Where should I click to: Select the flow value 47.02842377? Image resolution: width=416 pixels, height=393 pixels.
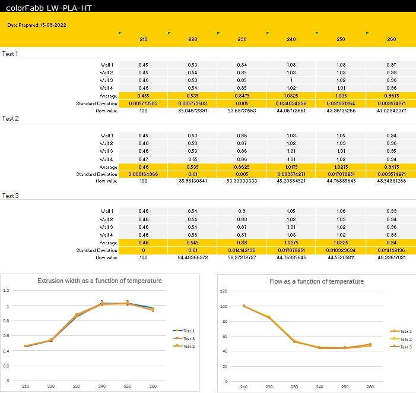391,111
